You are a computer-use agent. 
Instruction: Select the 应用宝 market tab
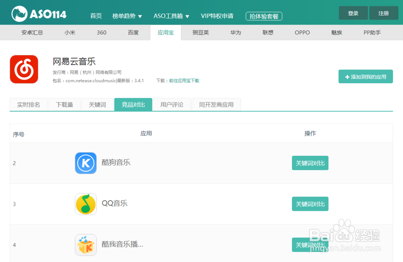(166, 32)
